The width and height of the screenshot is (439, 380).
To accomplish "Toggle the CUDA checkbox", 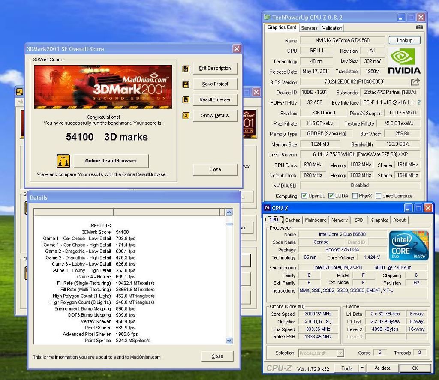I will click(x=331, y=196).
